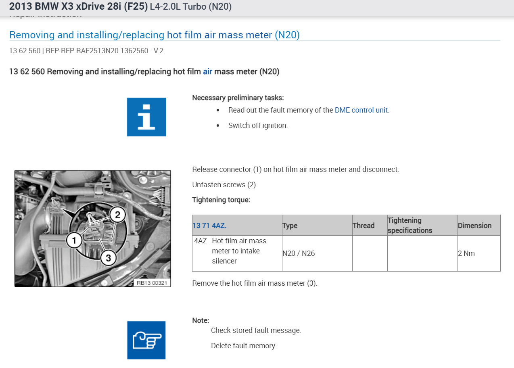Click the 'Type' column header
Screen dimensions: 514x368
point(317,226)
